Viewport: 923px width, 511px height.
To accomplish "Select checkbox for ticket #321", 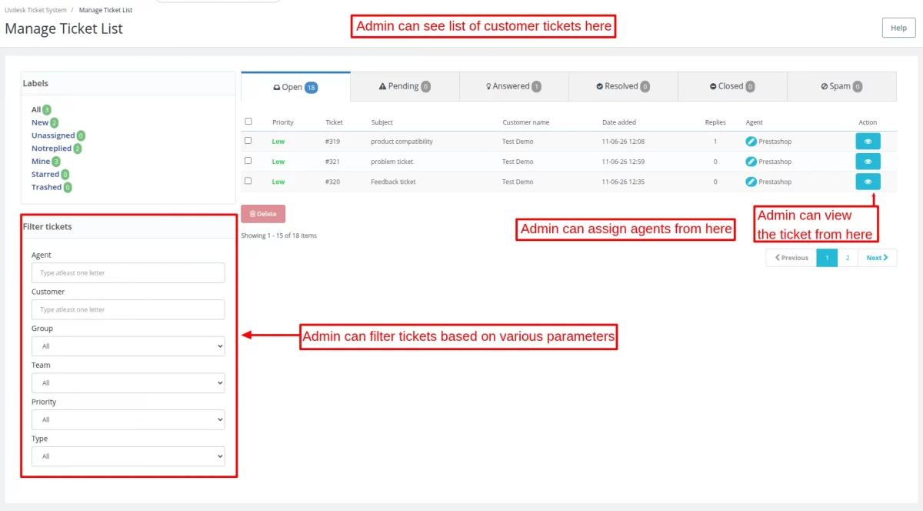I will (x=248, y=161).
